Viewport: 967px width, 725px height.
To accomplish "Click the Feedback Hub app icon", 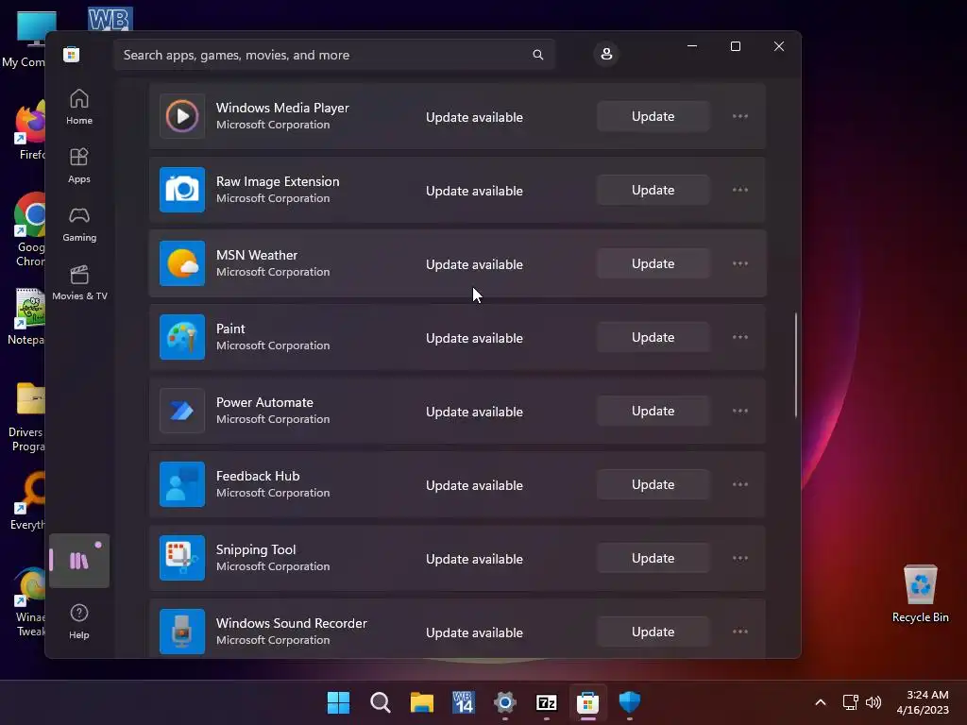I will click(x=182, y=484).
